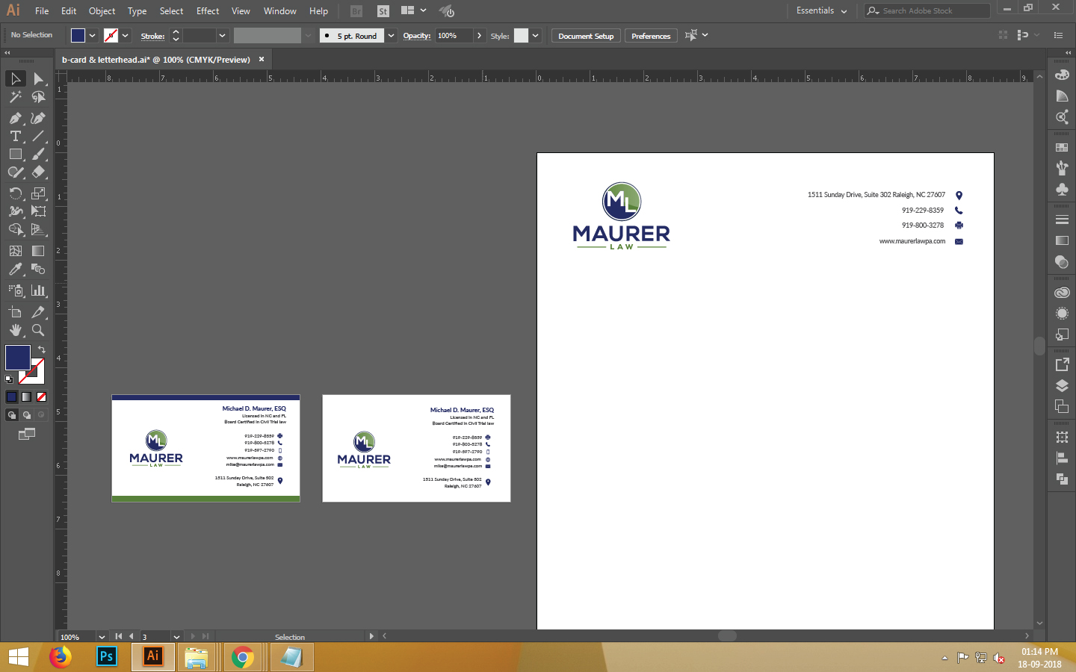1076x672 pixels.
Task: Choose the Column Graph tool
Action: [38, 290]
